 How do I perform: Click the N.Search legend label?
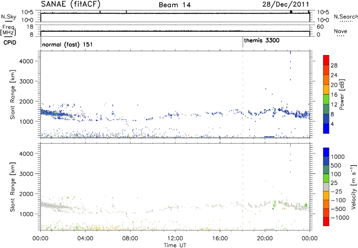(345, 17)
